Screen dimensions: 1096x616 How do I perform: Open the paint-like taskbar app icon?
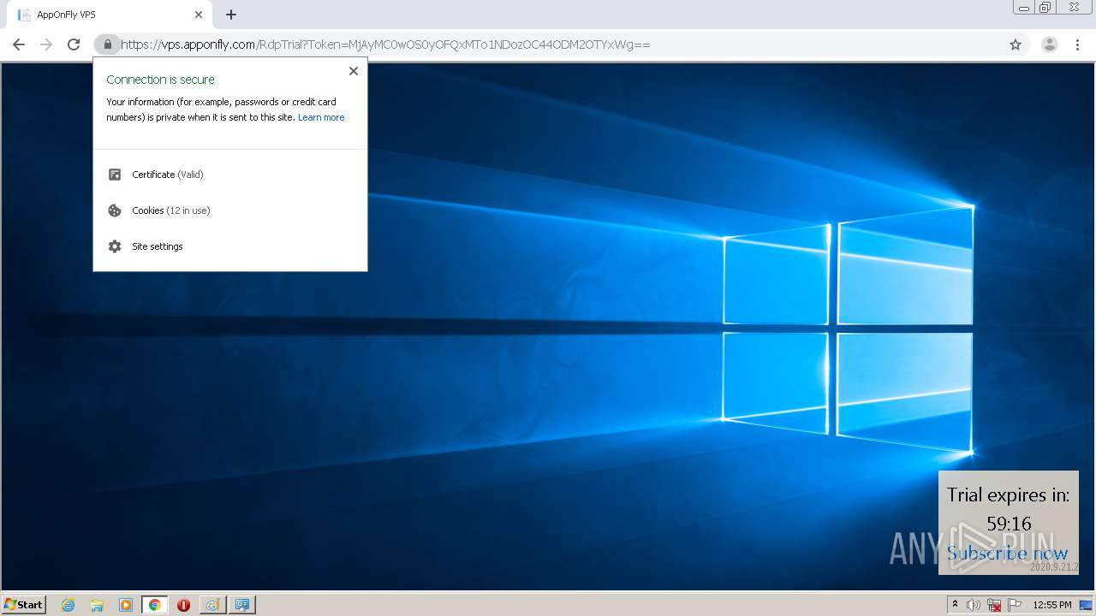point(212,605)
